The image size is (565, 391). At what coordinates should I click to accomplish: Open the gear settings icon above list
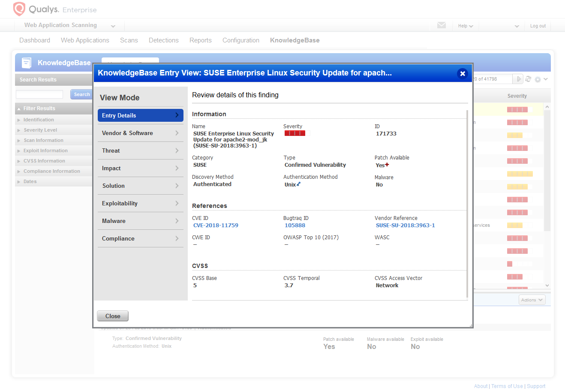[x=538, y=79]
